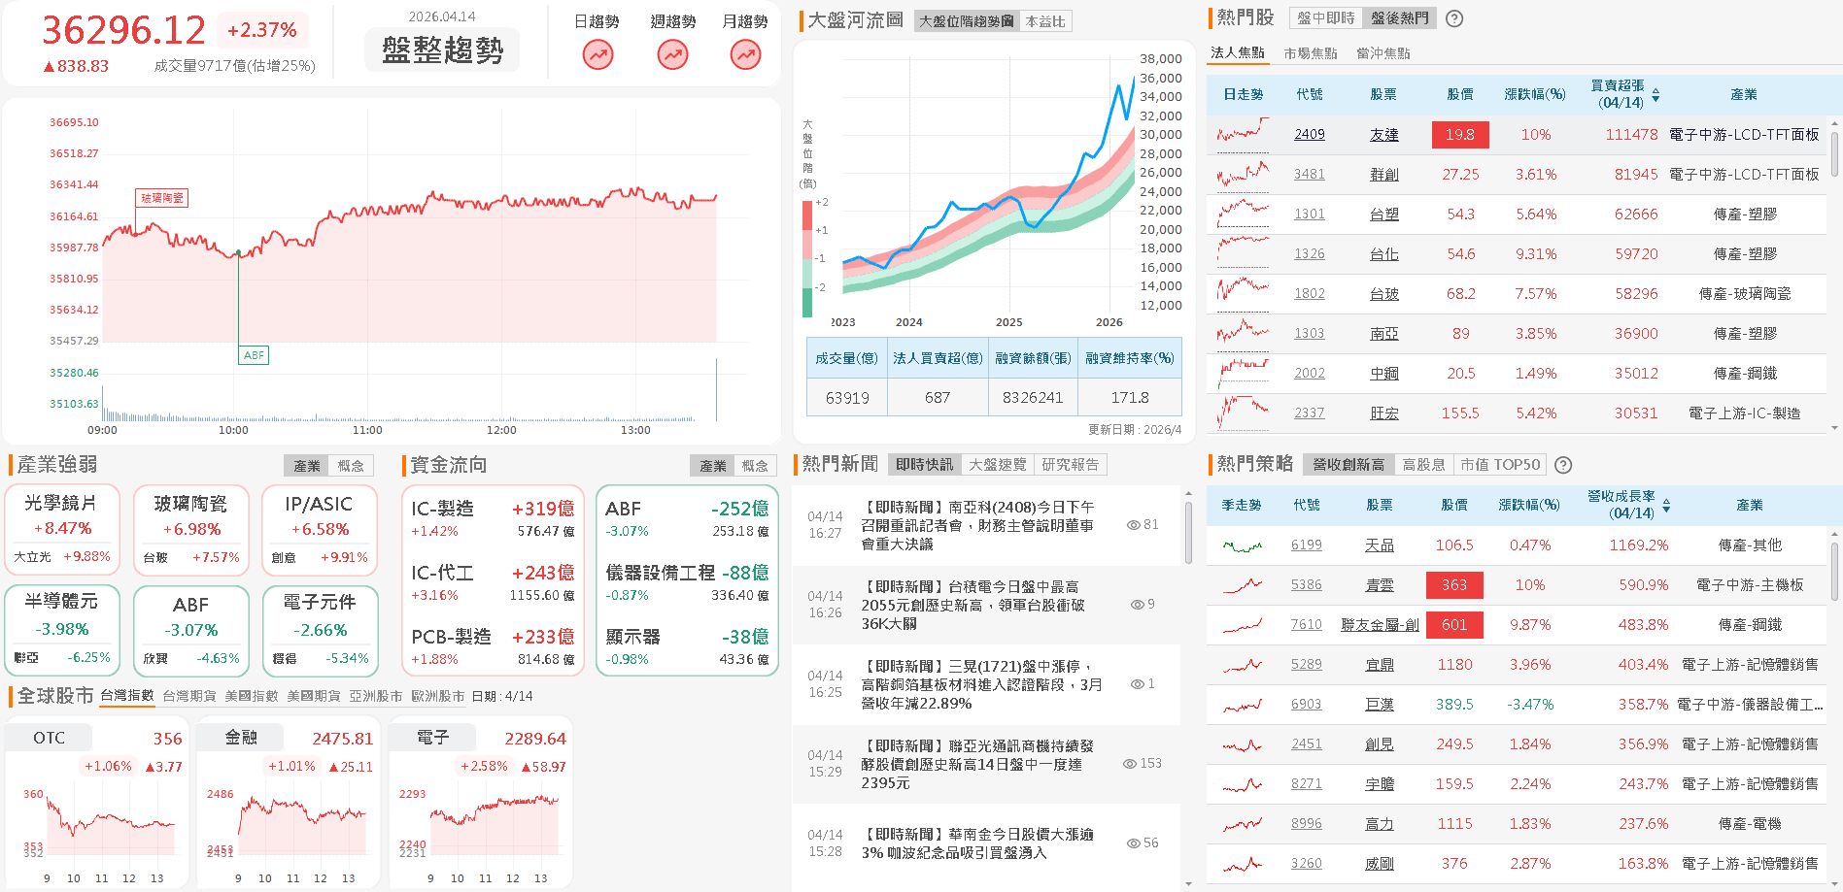The width and height of the screenshot is (1843, 892).
Task: Select the 大盤速覽 news tab
Action: (997, 465)
